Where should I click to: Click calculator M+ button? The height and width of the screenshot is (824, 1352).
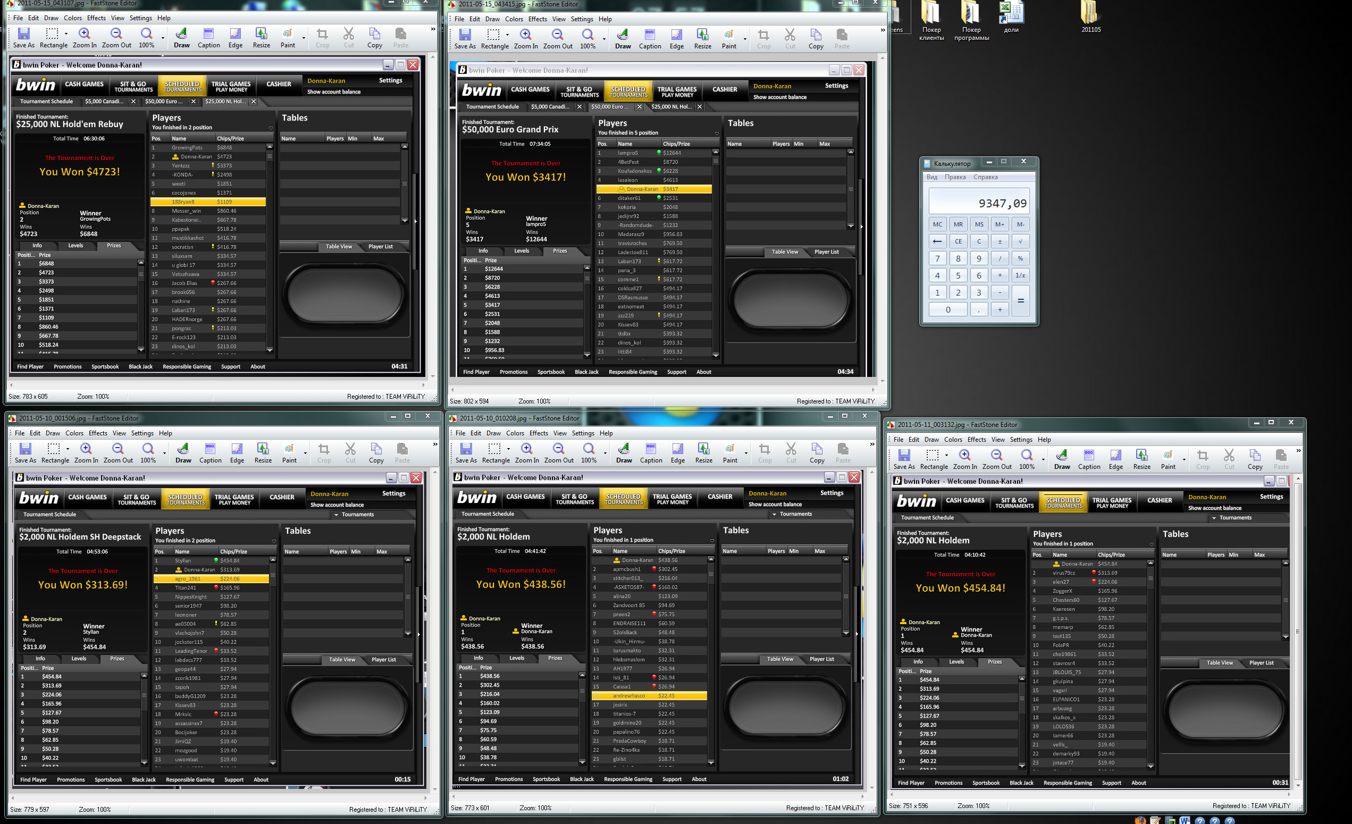(1000, 224)
